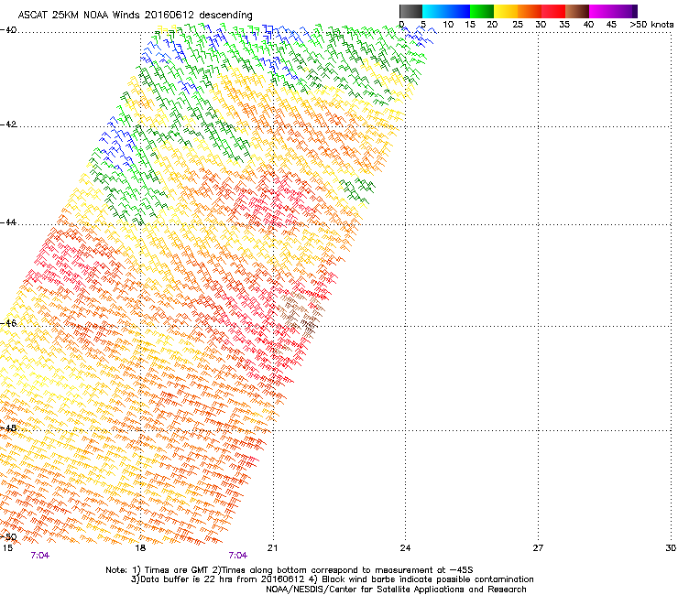Click the orange 25-30 knots legend swatch

(530, 11)
